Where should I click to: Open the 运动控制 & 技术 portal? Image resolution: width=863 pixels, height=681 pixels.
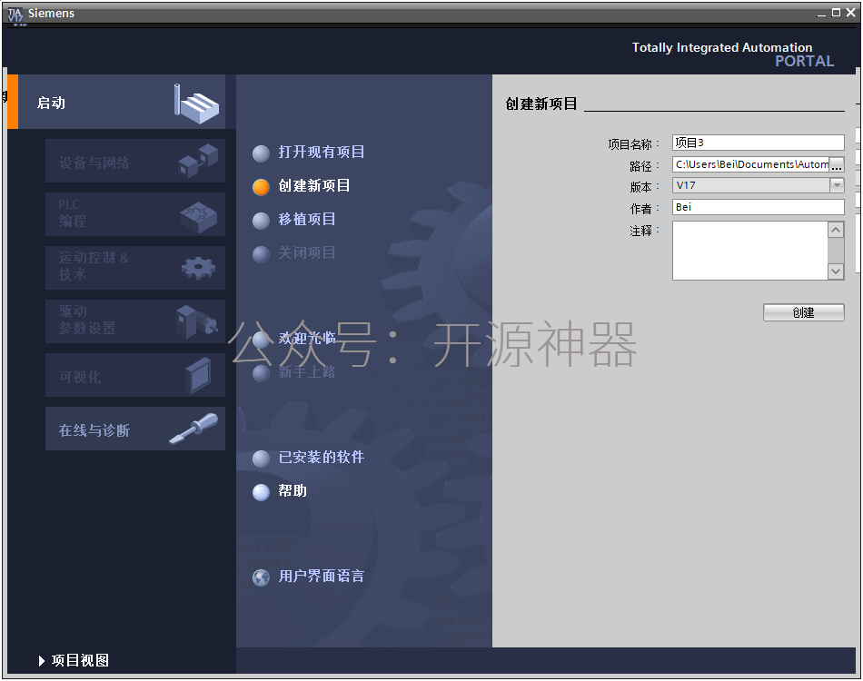[135, 268]
